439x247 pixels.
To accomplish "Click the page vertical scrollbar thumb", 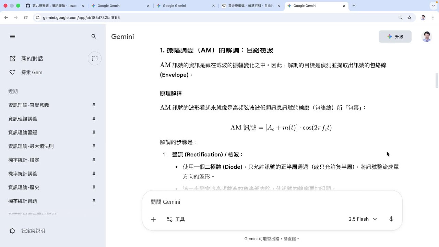I will (x=437, y=81).
